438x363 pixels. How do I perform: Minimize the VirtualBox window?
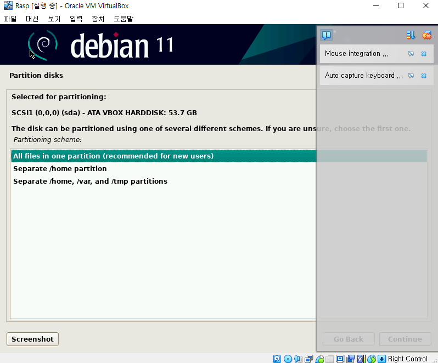(x=376, y=5)
